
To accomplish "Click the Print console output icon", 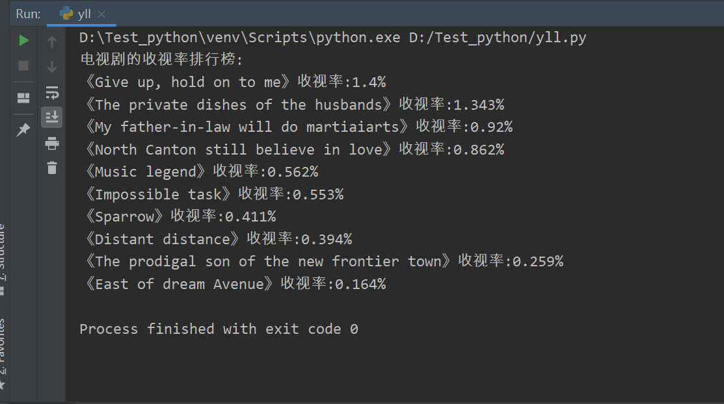I will click(x=52, y=143).
